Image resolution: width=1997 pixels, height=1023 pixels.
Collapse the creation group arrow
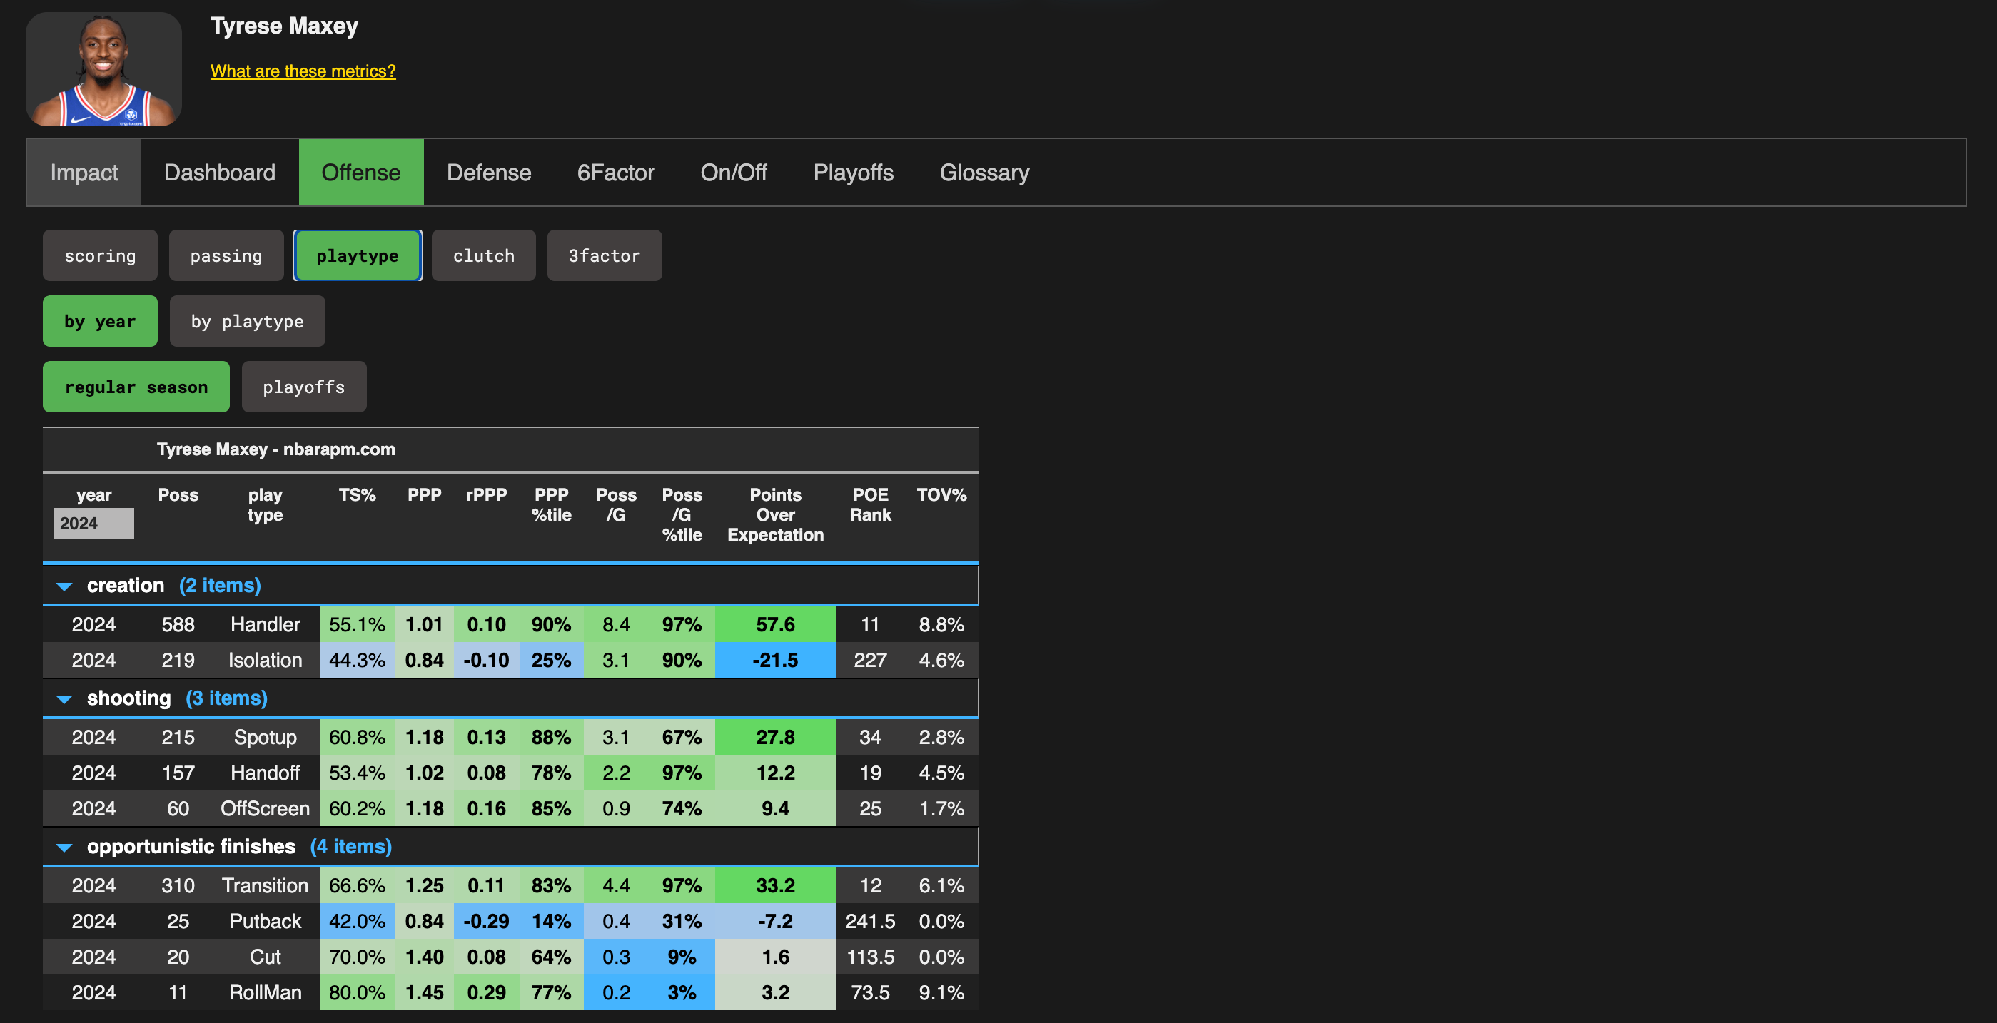tap(64, 586)
